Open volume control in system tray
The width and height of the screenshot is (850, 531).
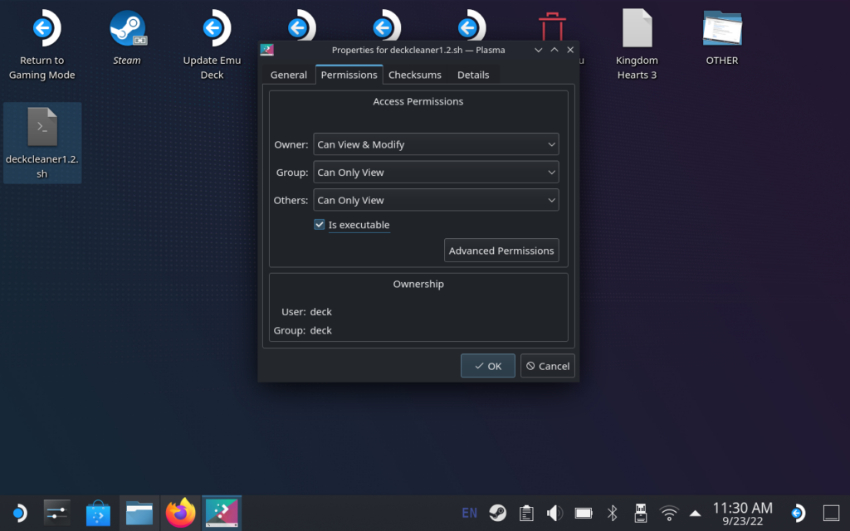pyautogui.click(x=554, y=513)
